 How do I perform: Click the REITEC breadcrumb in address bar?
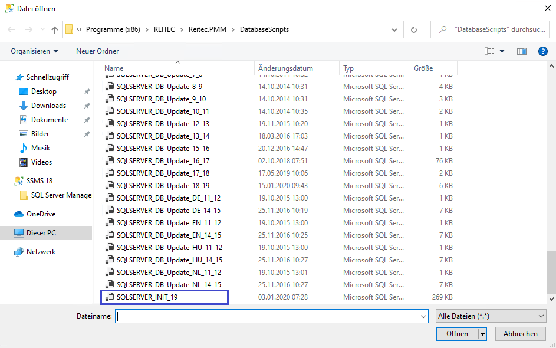165,29
